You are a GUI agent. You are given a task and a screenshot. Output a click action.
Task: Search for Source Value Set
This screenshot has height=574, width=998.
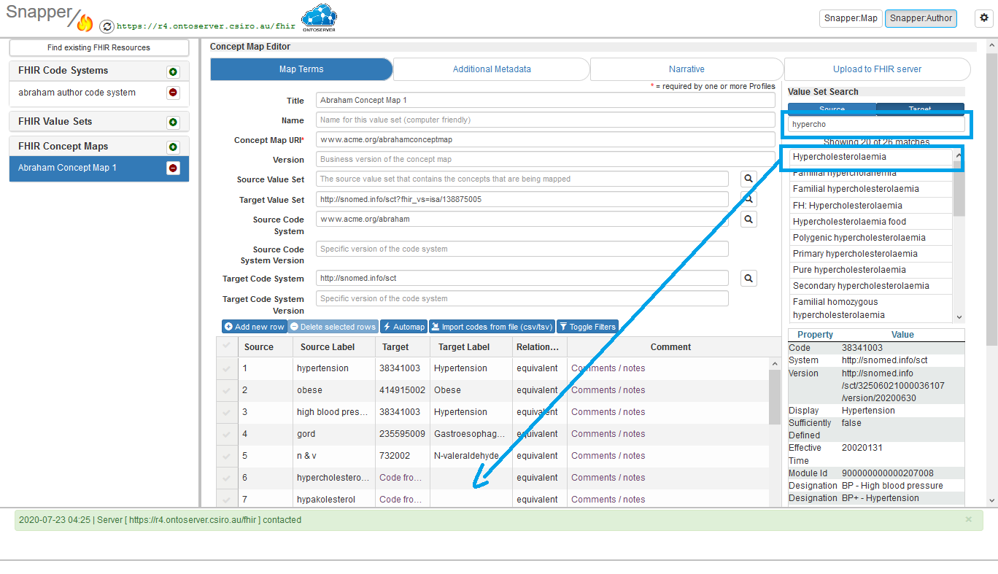748,179
